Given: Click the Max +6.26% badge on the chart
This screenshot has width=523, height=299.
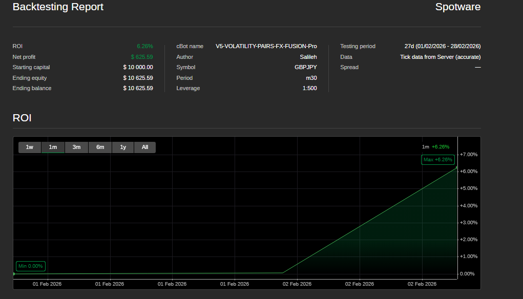Looking at the screenshot, I should pyautogui.click(x=437, y=159).
